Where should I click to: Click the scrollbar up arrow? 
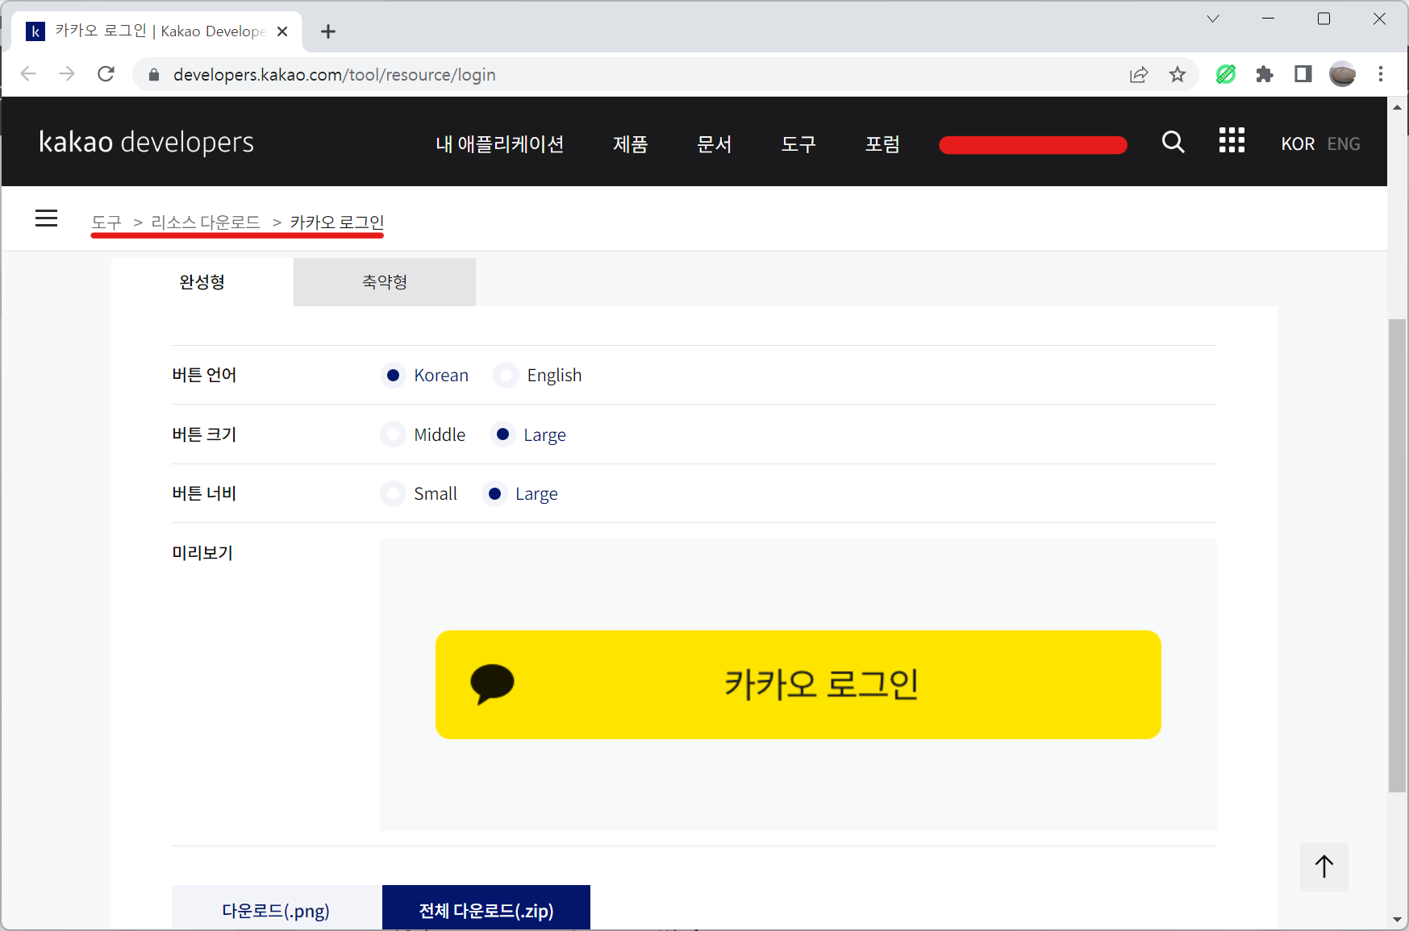click(1397, 106)
